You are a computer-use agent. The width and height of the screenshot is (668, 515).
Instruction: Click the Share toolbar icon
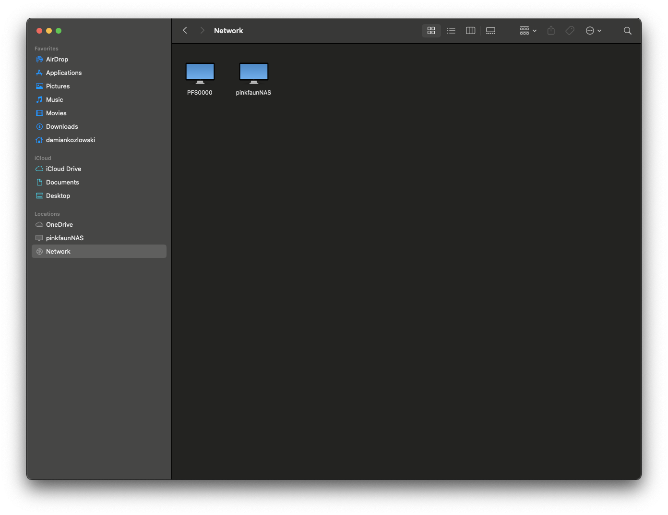point(551,30)
